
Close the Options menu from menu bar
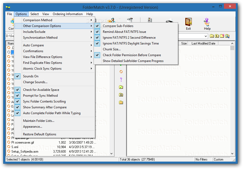[21, 14]
